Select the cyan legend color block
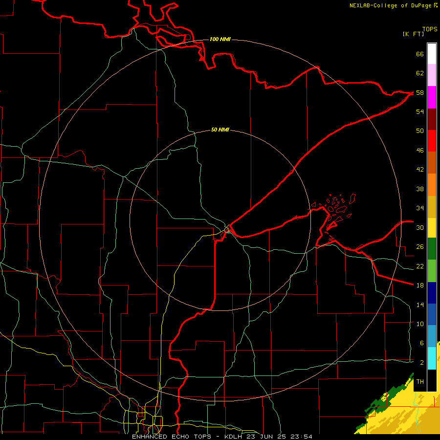The width and height of the screenshot is (440, 440). [432, 358]
